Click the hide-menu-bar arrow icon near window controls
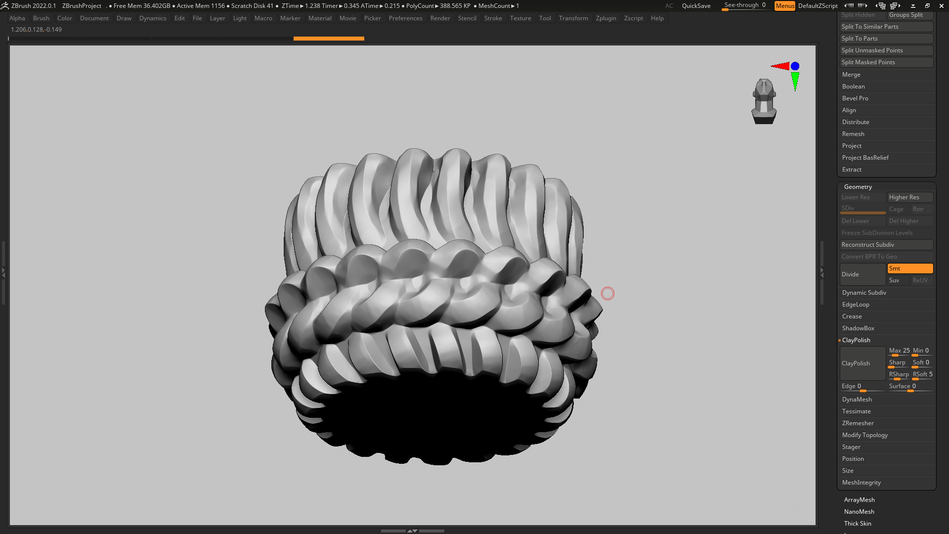The width and height of the screenshot is (949, 534). click(913, 6)
